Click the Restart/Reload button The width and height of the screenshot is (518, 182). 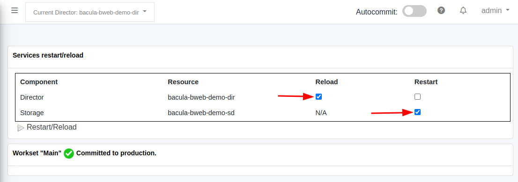(x=47, y=127)
